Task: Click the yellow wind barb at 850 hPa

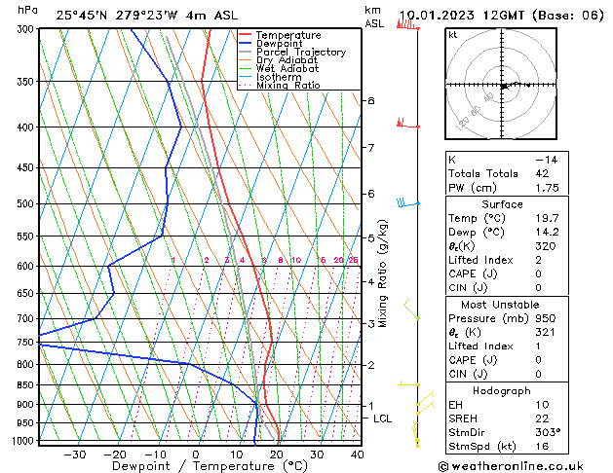Action: (409, 383)
